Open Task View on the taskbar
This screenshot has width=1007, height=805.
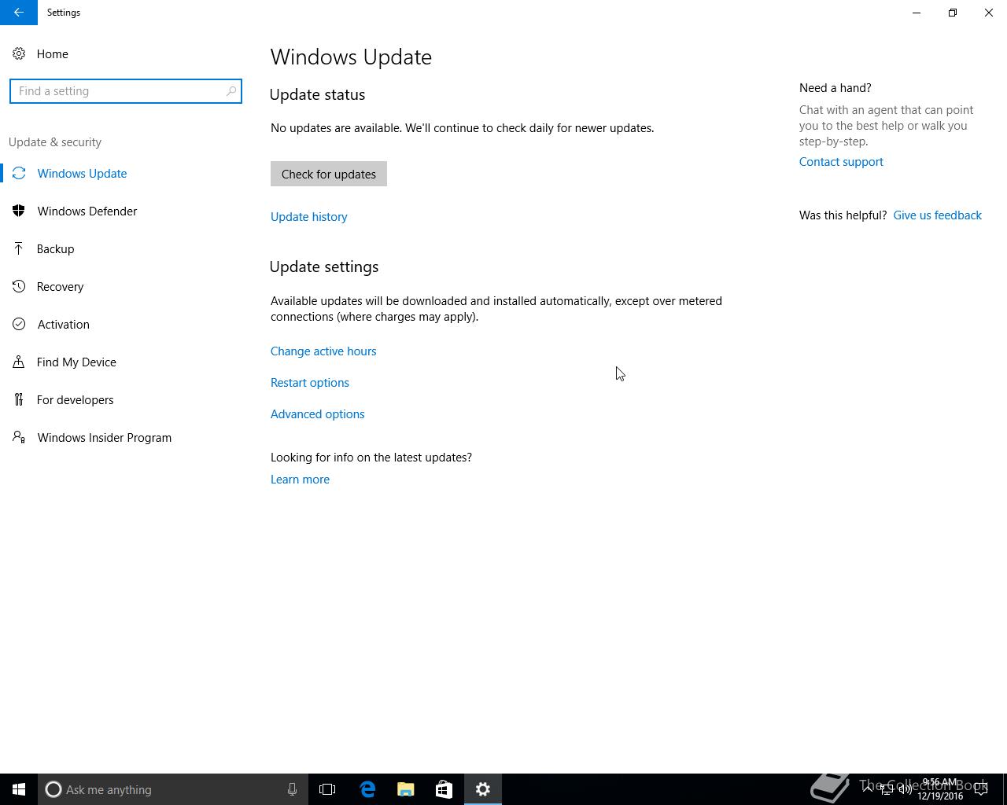pos(327,789)
